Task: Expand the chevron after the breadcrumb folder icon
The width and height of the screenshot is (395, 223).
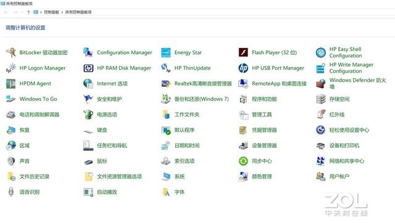Action: pyautogui.click(x=41, y=12)
